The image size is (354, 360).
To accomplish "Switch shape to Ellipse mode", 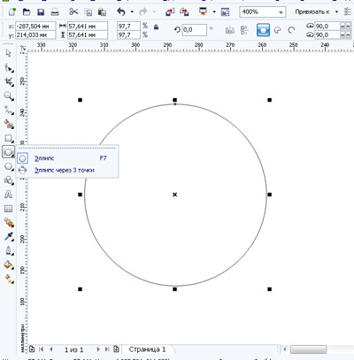I will coord(263,30).
